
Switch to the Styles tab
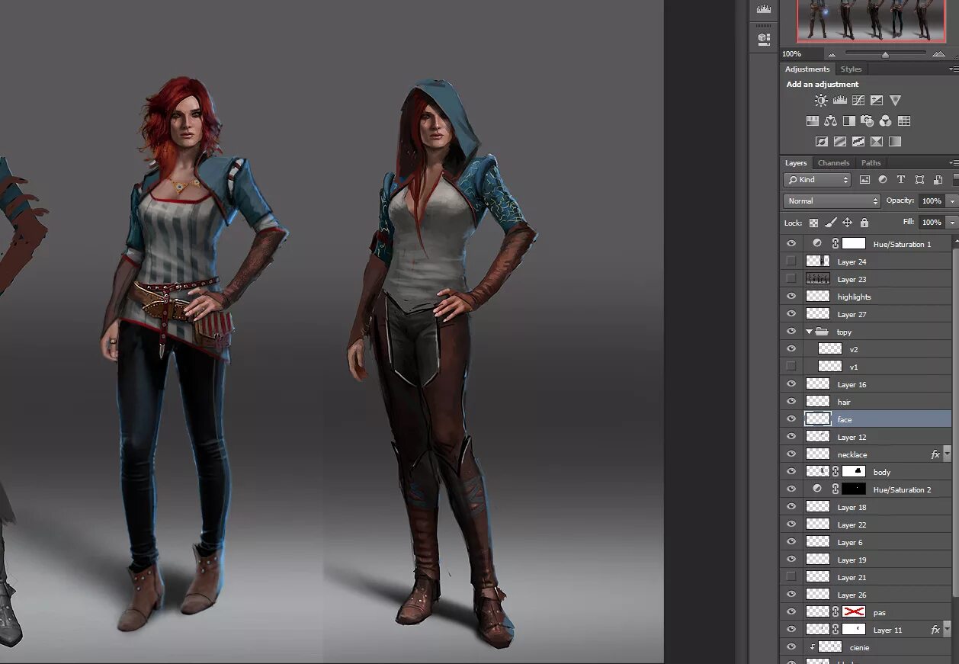pos(851,69)
